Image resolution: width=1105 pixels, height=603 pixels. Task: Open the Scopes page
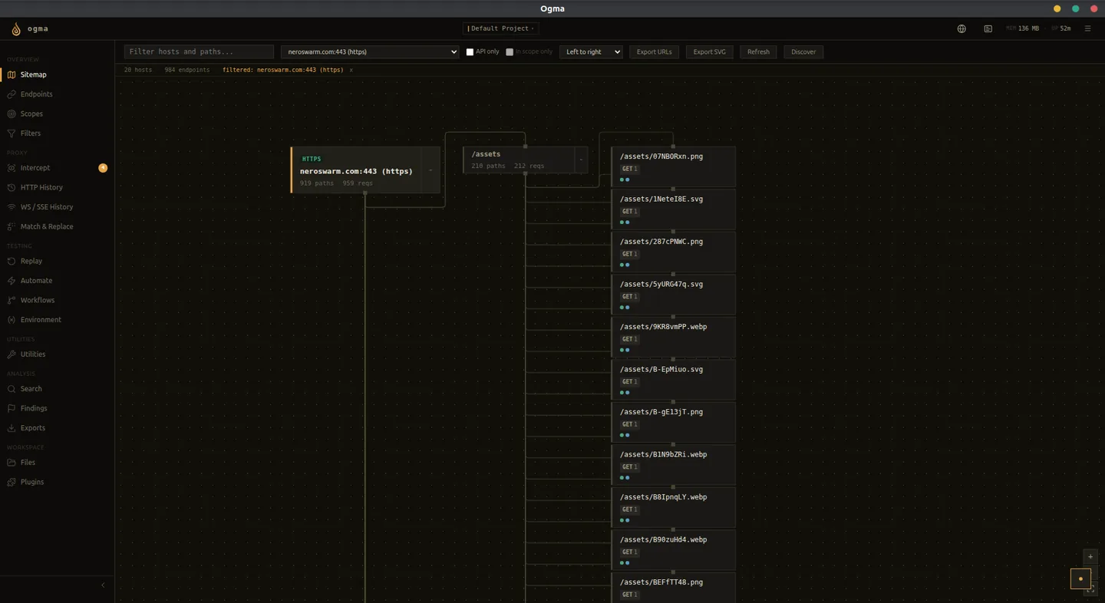57,114
